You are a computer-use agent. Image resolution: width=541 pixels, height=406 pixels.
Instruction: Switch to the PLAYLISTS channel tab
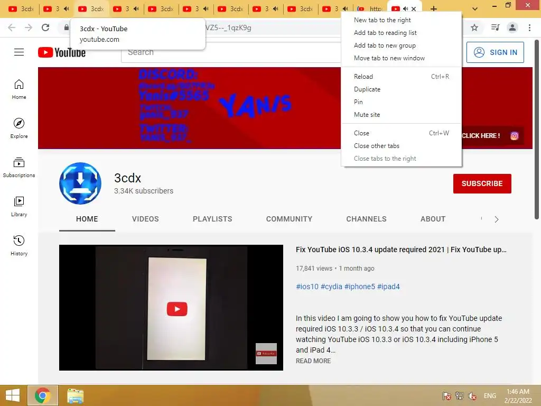tap(212, 219)
